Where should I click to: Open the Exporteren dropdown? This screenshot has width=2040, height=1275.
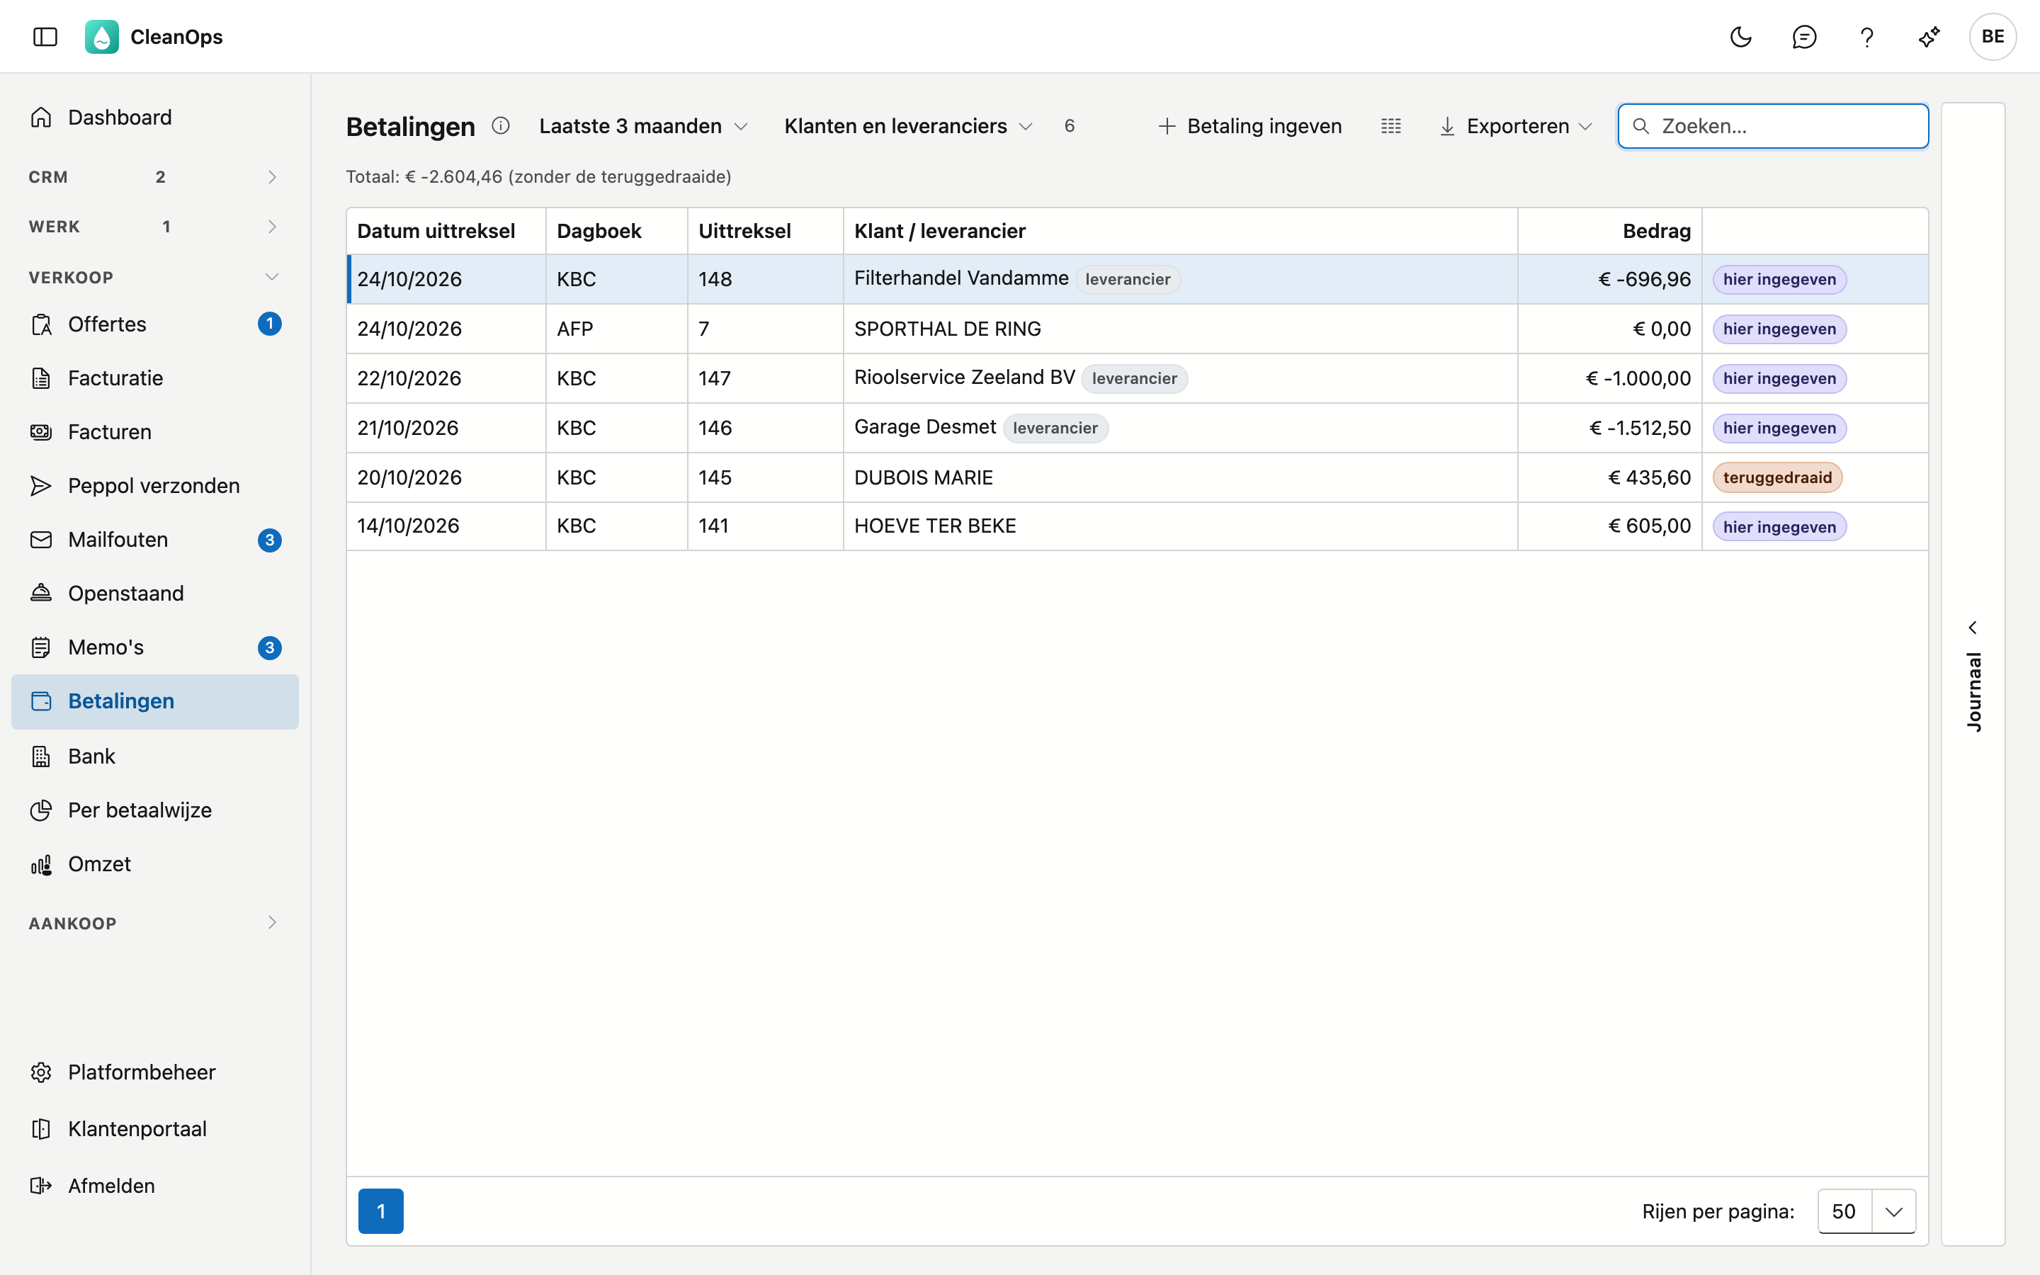[x=1515, y=127]
